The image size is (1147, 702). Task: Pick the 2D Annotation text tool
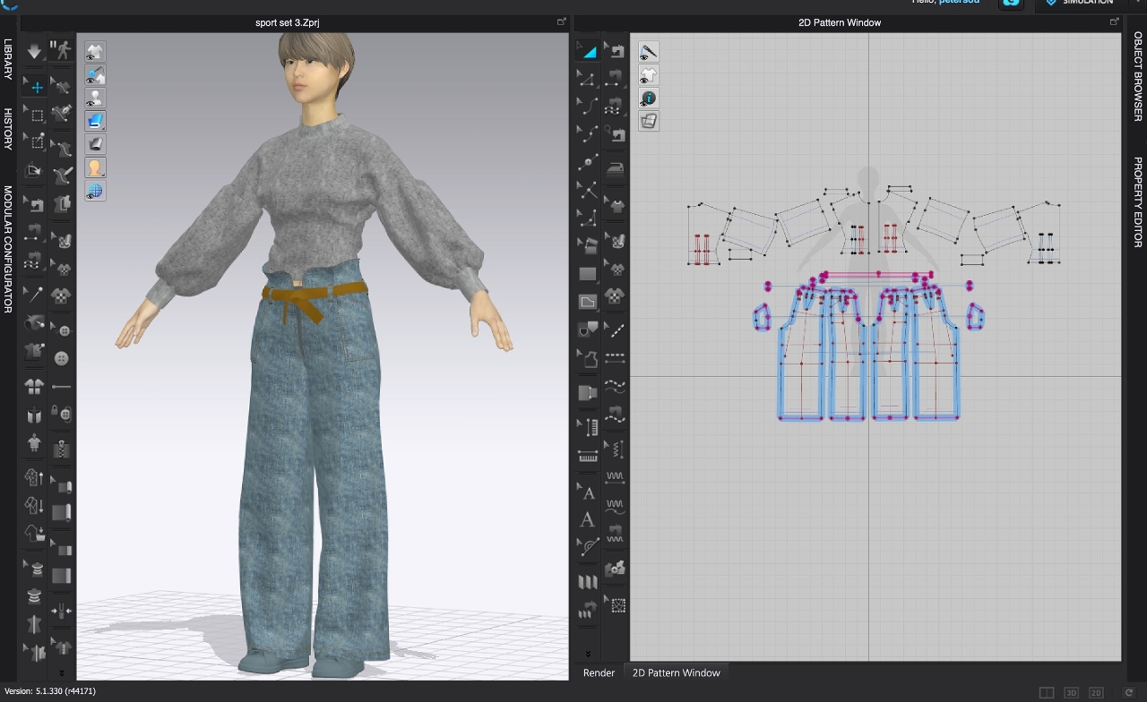[588, 519]
